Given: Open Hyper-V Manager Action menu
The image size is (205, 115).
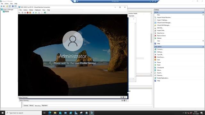Looking at the screenshot, I should pyautogui.click(x=6, y=4).
